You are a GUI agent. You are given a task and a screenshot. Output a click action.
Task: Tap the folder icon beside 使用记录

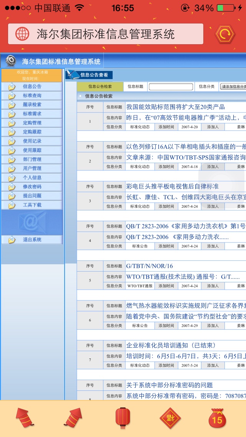(12, 141)
